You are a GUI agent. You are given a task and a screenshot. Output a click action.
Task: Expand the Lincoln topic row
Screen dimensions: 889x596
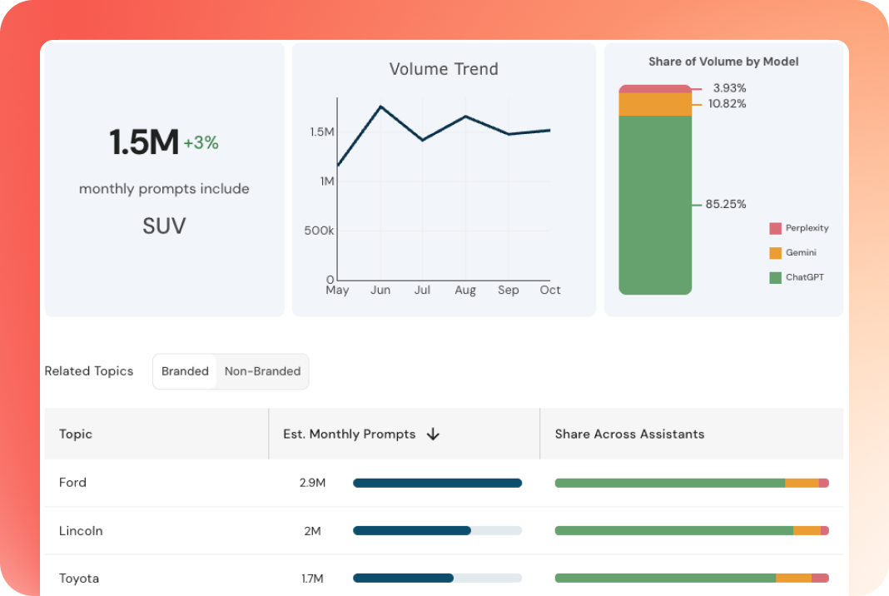[81, 531]
